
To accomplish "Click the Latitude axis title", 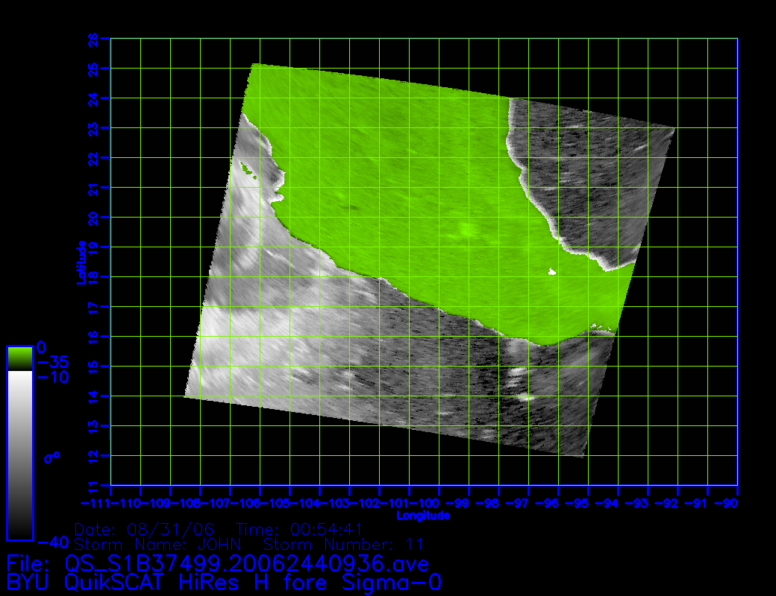I will [83, 261].
